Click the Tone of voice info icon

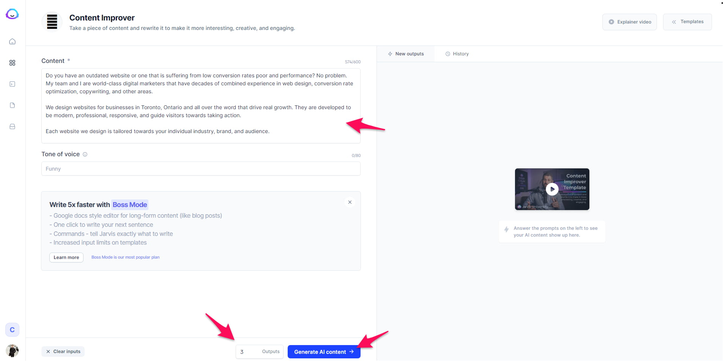point(85,154)
